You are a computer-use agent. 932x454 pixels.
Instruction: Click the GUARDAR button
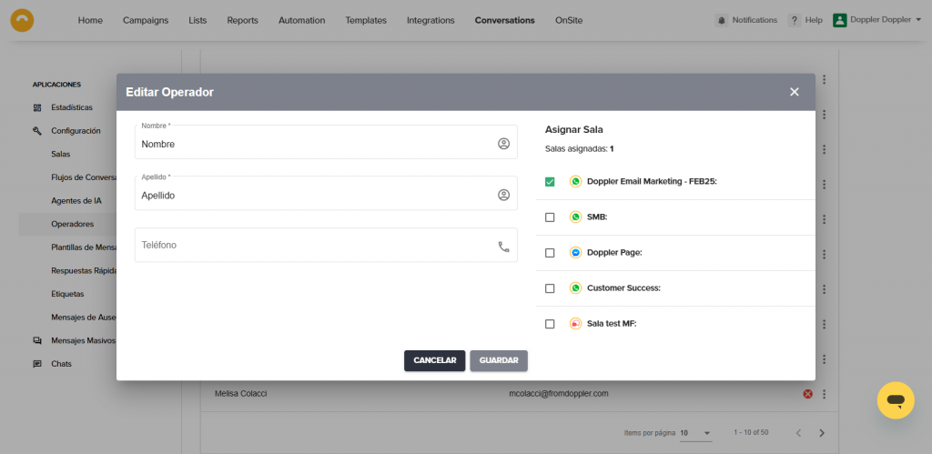(499, 360)
